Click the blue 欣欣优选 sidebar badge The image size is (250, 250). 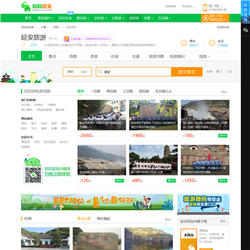[245, 12]
